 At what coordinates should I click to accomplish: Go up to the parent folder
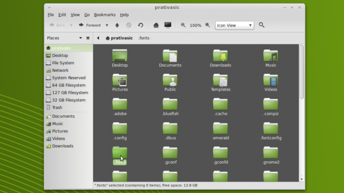[x=117, y=25]
